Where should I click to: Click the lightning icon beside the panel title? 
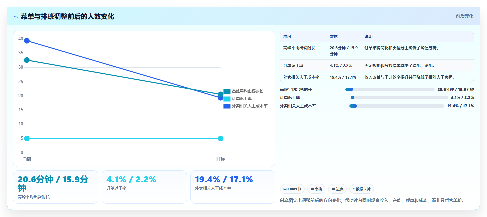point(16,17)
